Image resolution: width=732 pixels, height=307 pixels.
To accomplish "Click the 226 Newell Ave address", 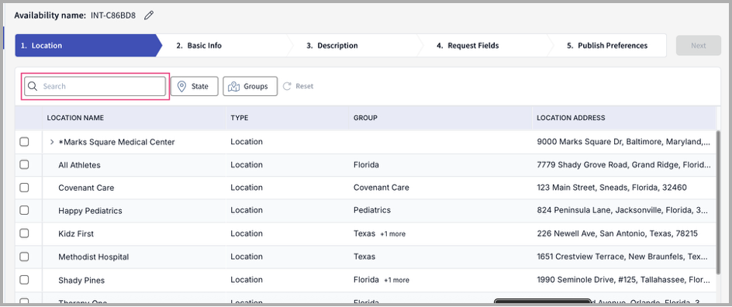I will [x=617, y=233].
